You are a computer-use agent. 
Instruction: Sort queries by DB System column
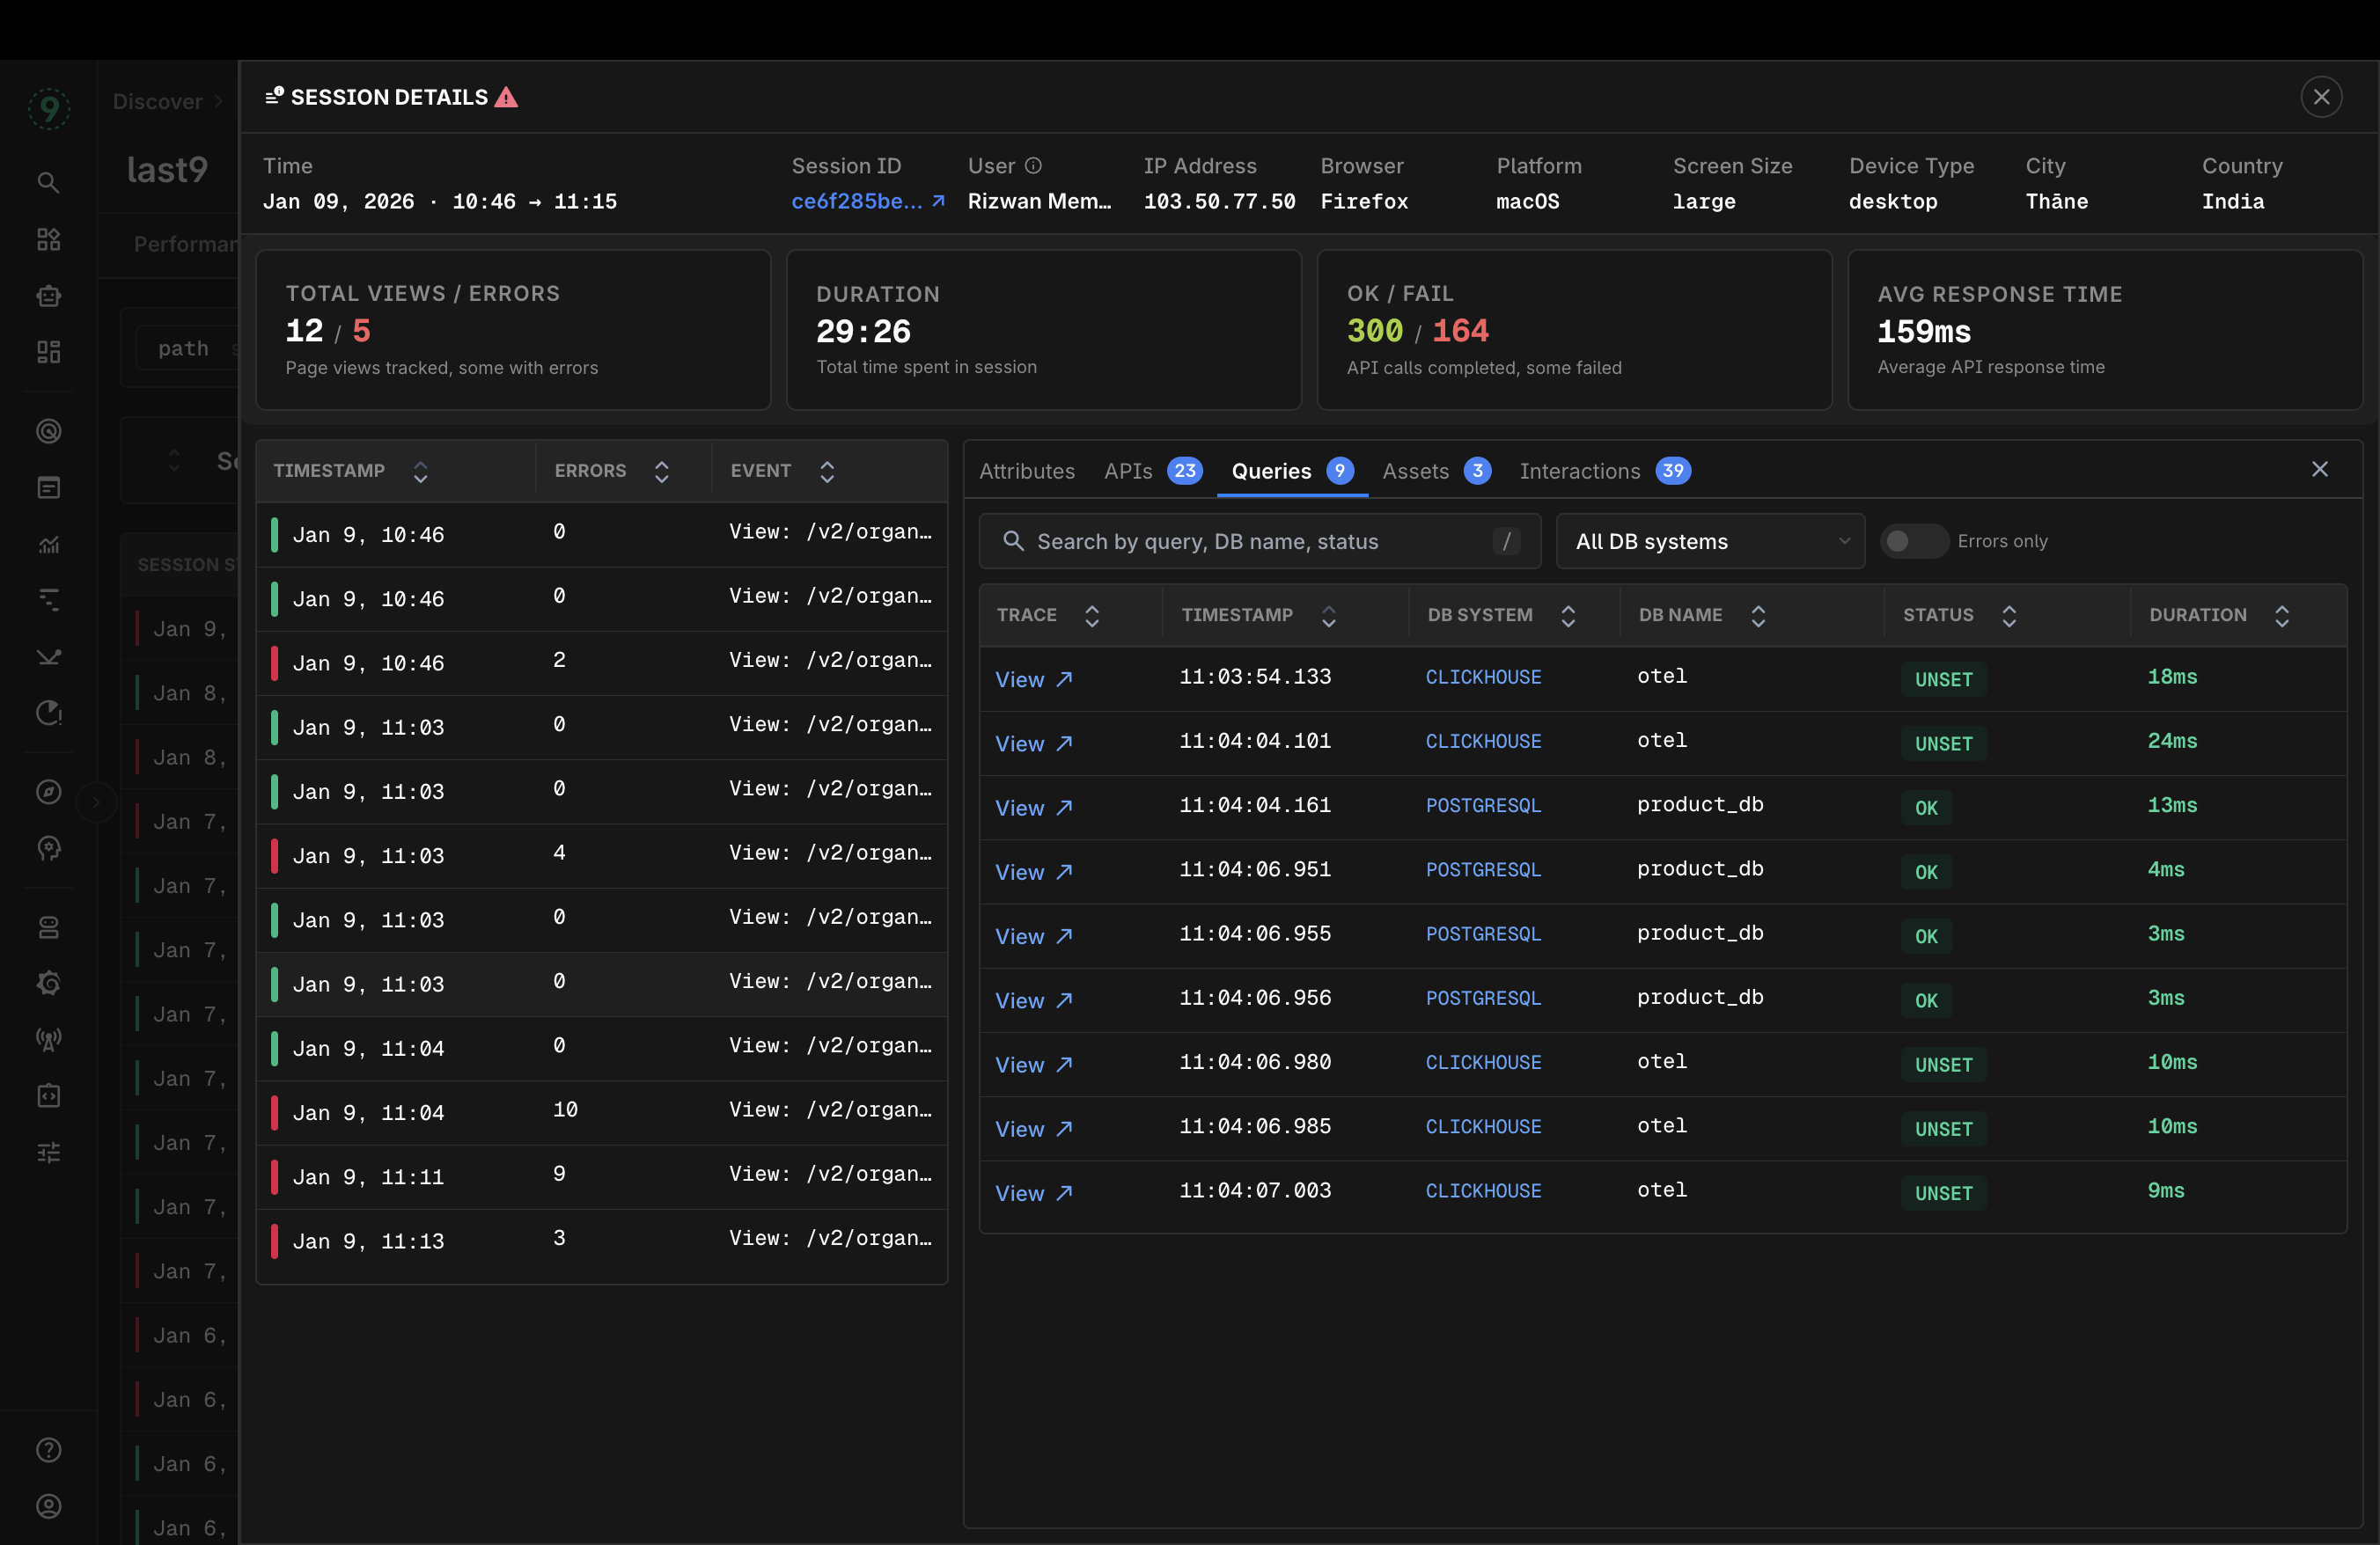pyautogui.click(x=1567, y=616)
